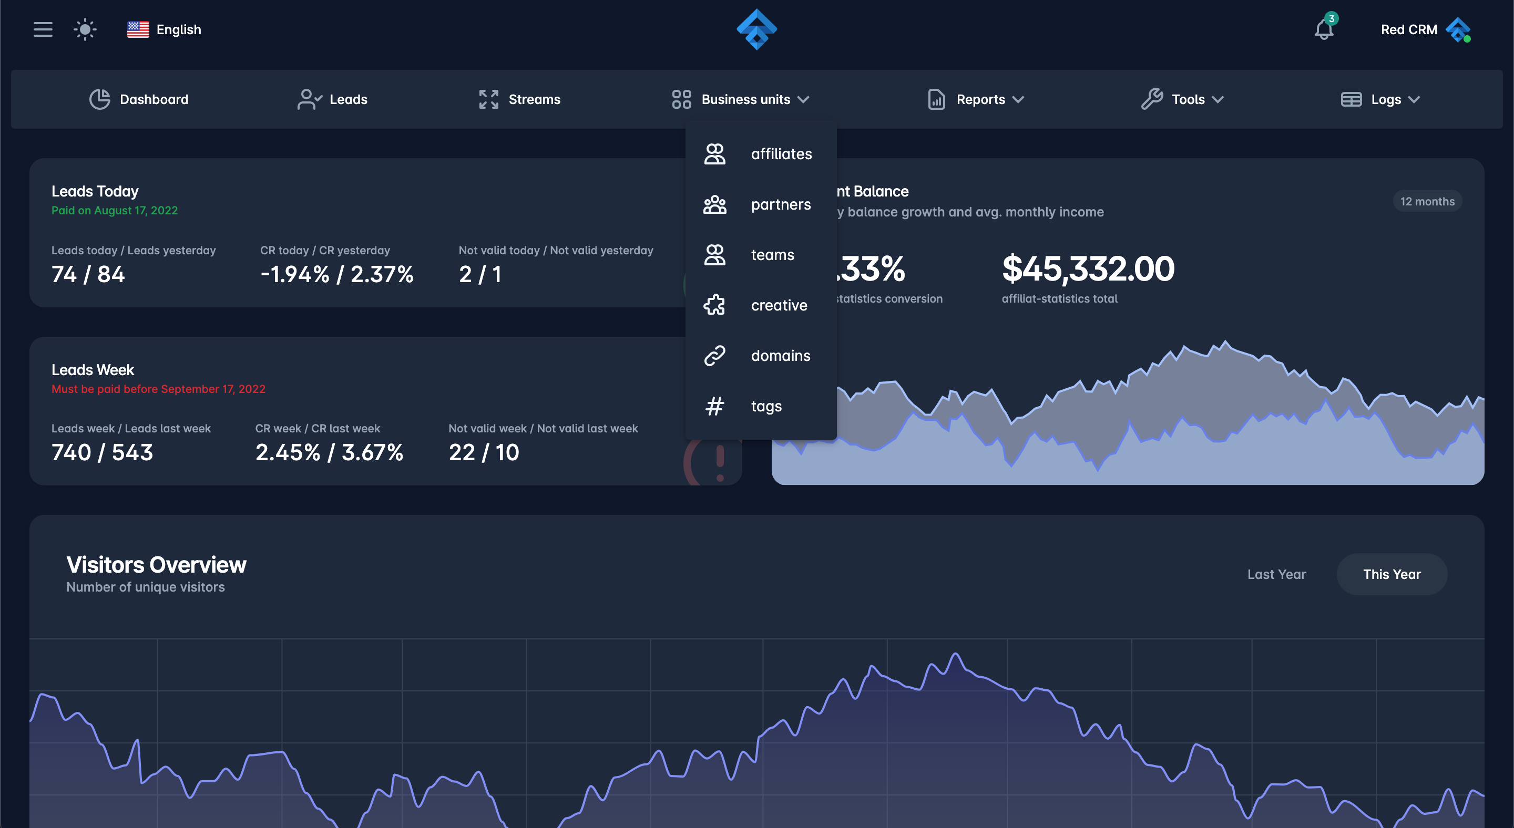The height and width of the screenshot is (828, 1514).
Task: Keep This Year selected in Visitors Overview
Action: 1392,574
